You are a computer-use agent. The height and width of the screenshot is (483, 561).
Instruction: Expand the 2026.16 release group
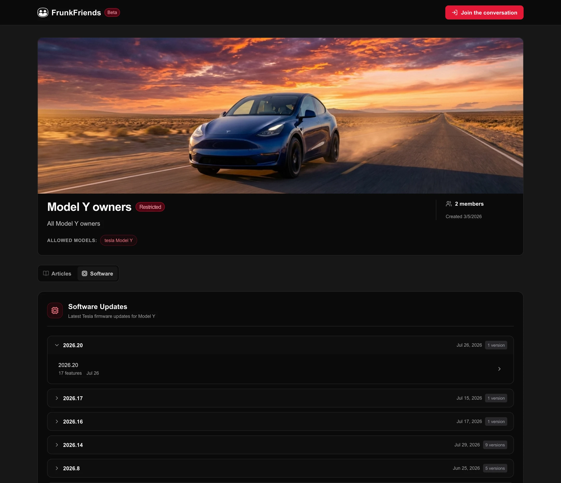280,421
